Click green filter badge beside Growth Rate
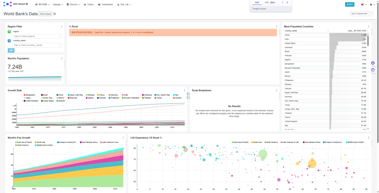Image resolution: width=379 pixels, height=193 pixels. click(x=189, y=97)
